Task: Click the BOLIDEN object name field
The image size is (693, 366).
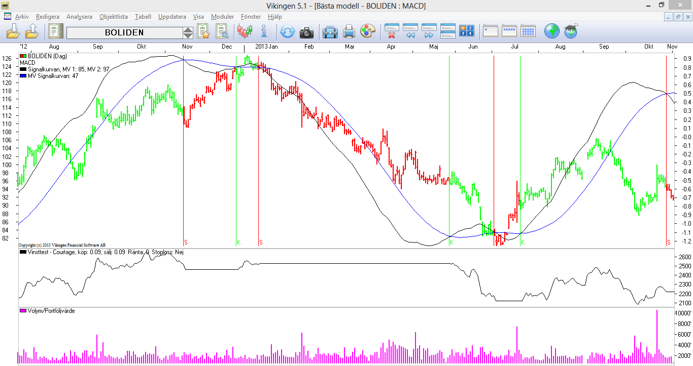Action: click(124, 32)
